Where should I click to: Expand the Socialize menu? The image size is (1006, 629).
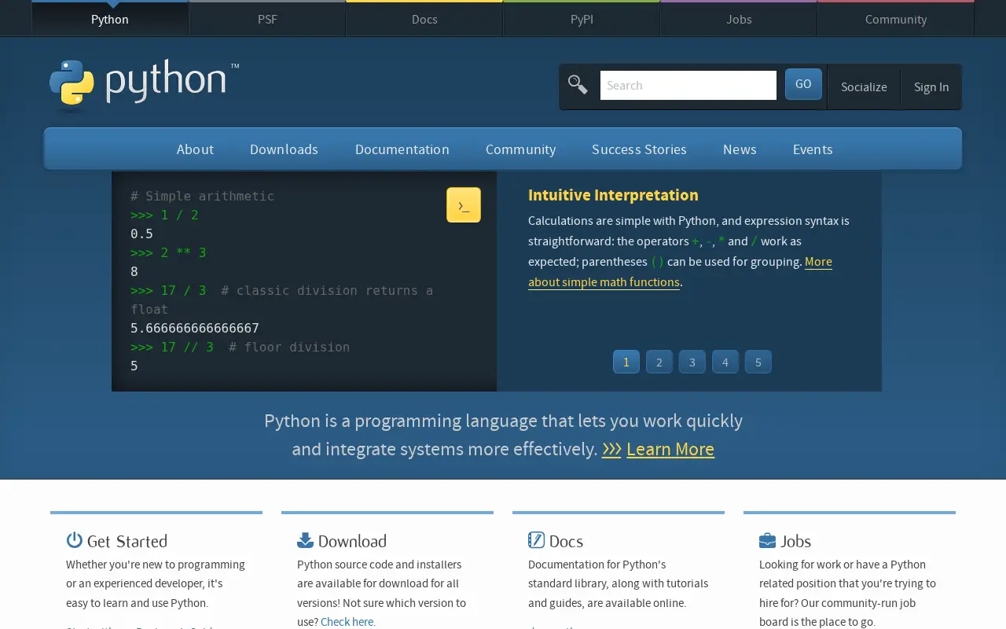pos(864,87)
